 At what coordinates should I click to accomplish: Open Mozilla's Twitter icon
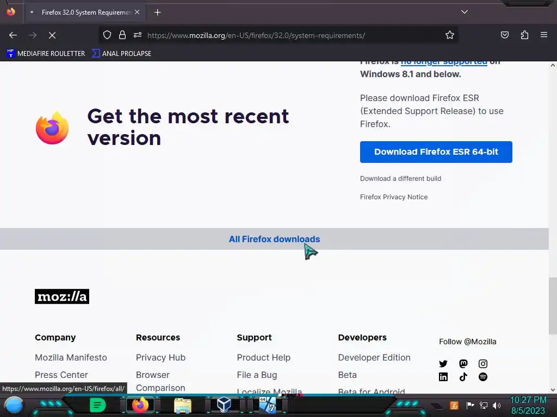point(443,364)
